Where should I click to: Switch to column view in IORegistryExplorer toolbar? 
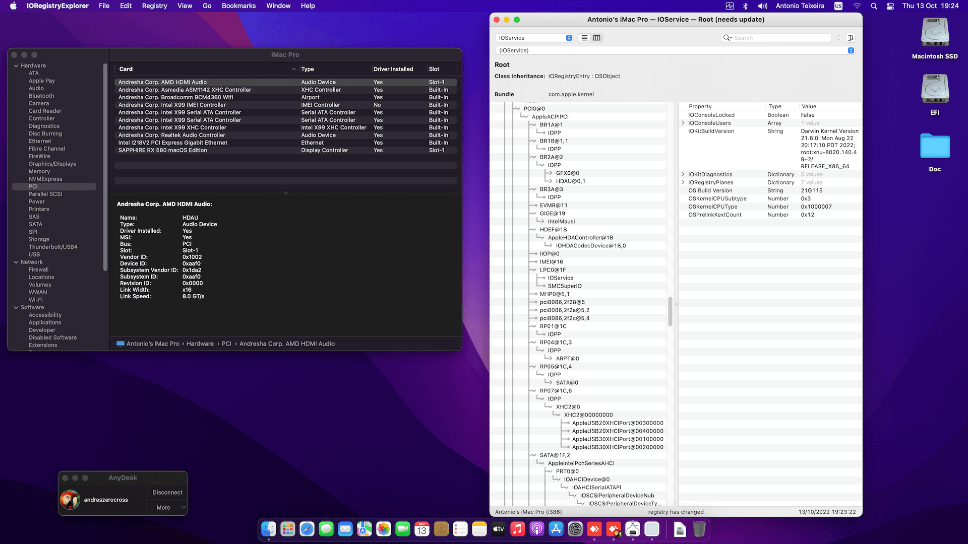click(x=597, y=38)
